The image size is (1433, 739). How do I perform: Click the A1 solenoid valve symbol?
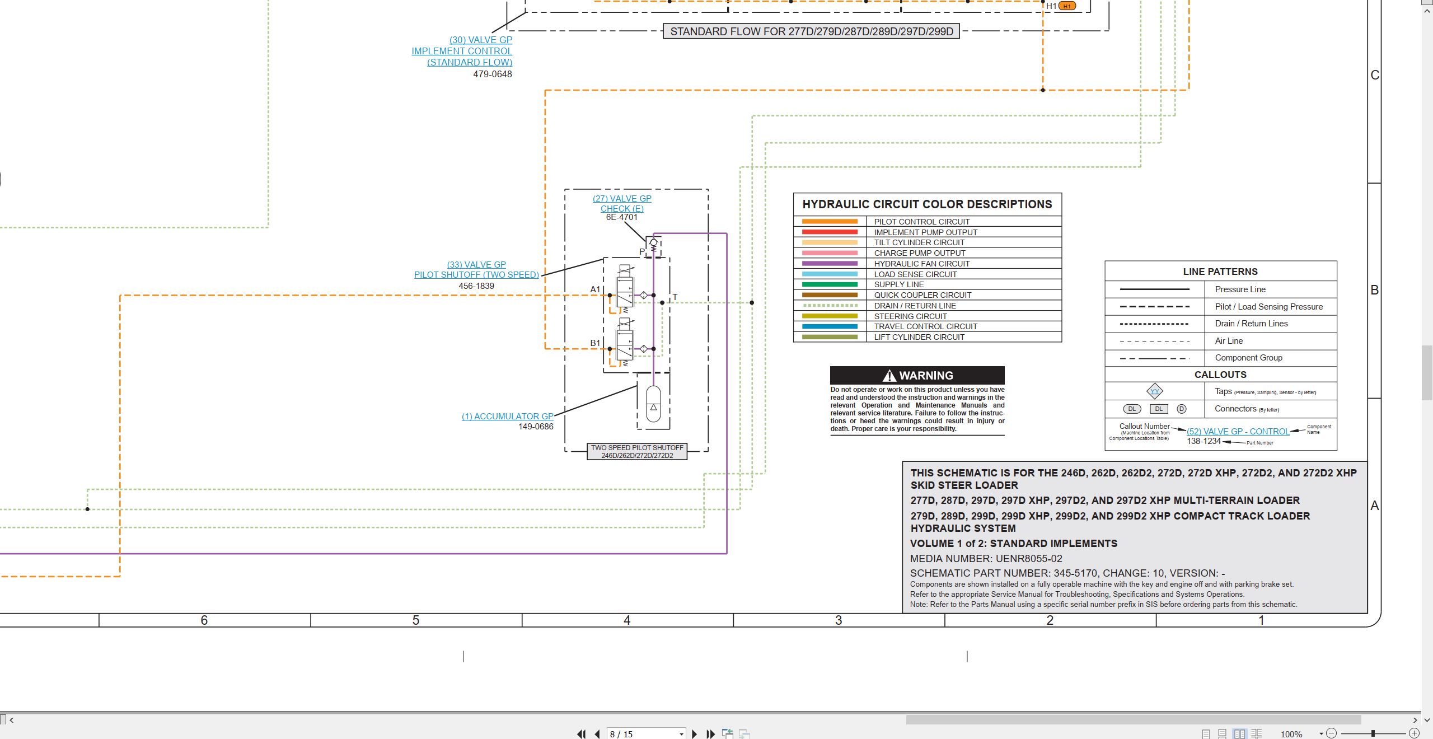pos(625,289)
